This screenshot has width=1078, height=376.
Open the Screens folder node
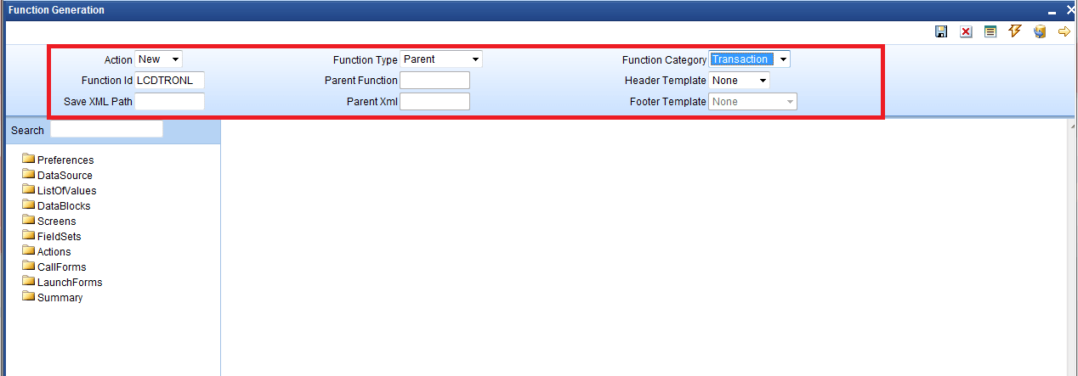[x=49, y=221]
